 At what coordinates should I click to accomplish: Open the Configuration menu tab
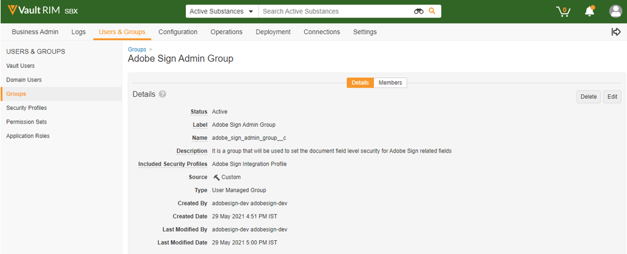tap(178, 32)
